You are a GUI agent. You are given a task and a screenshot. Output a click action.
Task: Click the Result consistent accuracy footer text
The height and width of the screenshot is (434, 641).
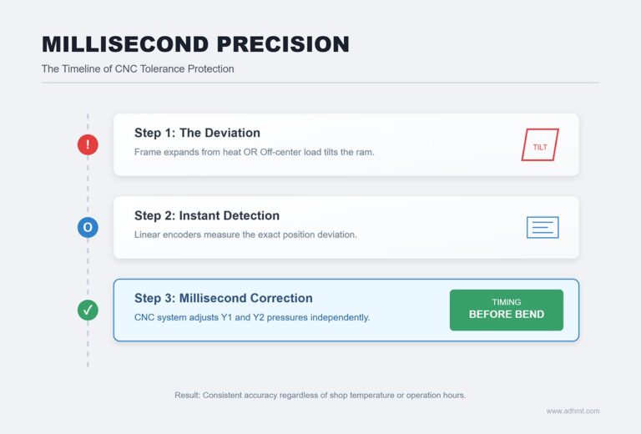click(320, 394)
